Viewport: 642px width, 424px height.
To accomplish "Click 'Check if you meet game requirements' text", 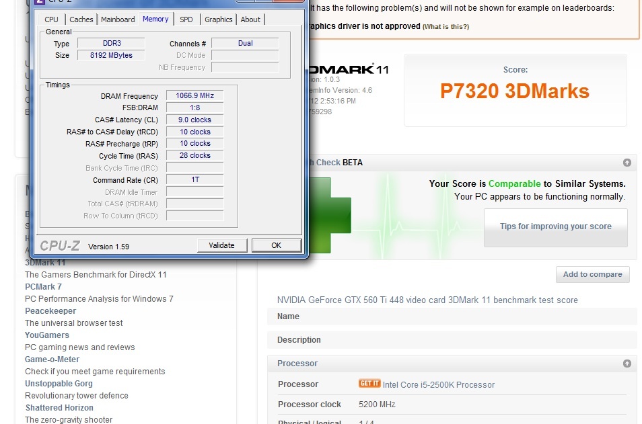I will pyautogui.click(x=95, y=372).
